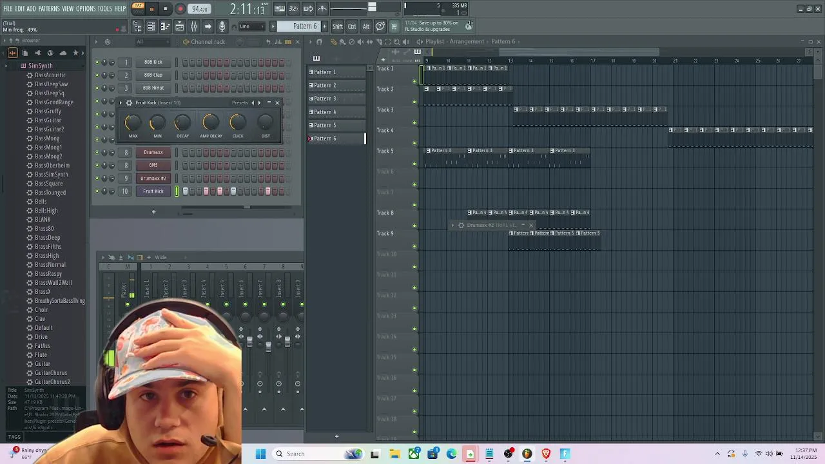Click the Ctrl button in the toolbar
Screen dimensions: 825x464
tap(352, 26)
